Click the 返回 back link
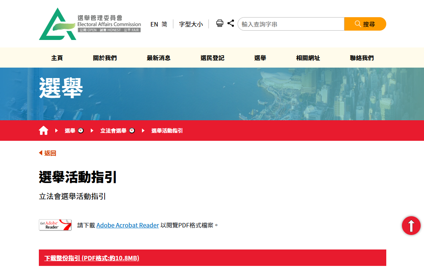 pos(48,153)
